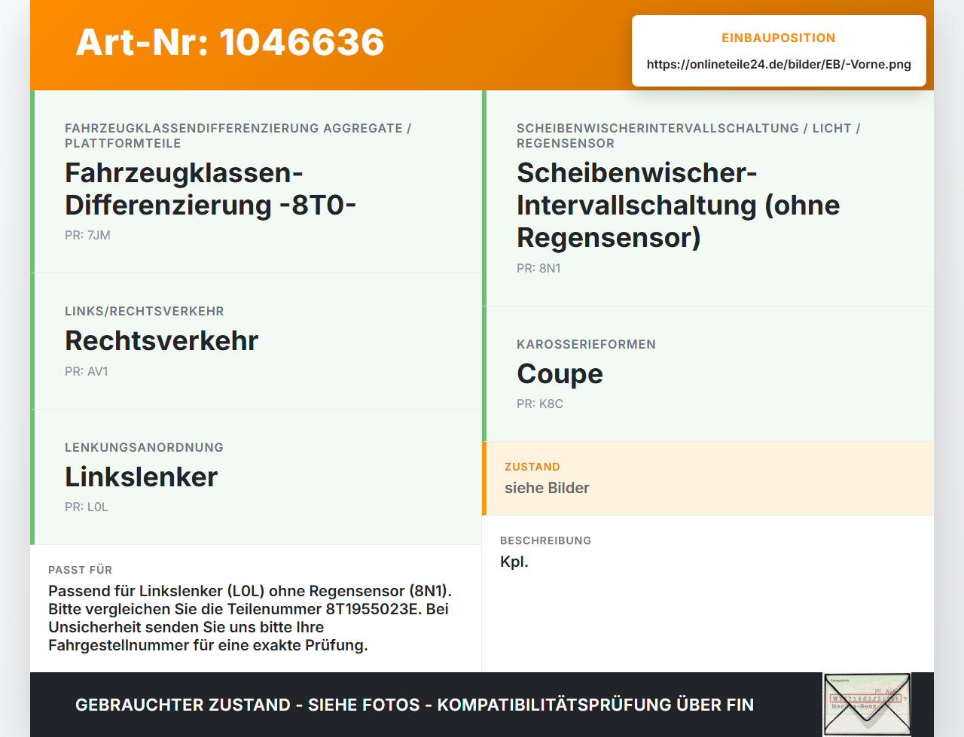Screen dimensions: 964x737
Task: Click the Fahrzeugklassen-Differenzierung -8T0- card
Action: click(256, 181)
